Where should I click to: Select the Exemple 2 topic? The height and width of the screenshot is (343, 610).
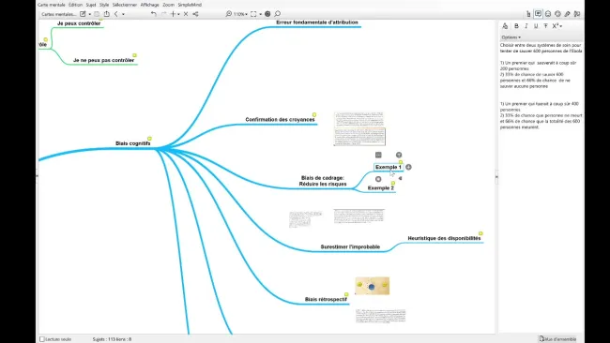tap(380, 188)
